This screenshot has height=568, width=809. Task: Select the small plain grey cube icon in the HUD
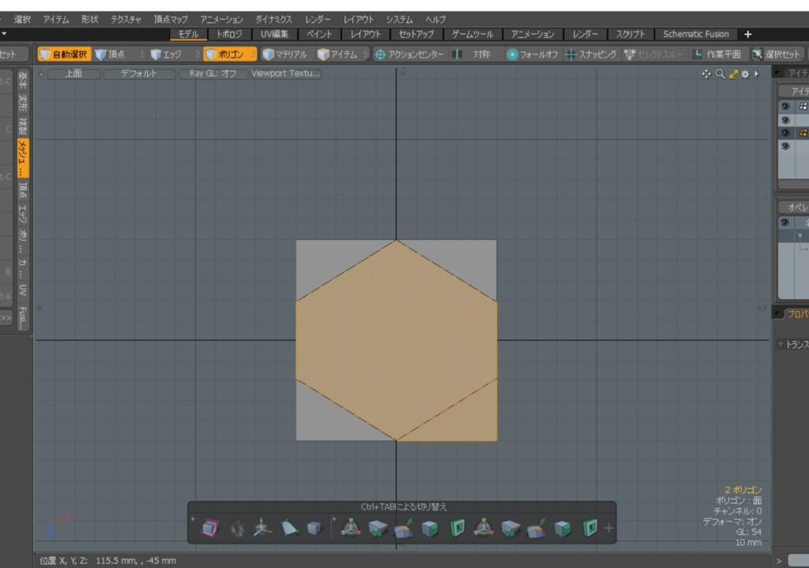coord(314,529)
